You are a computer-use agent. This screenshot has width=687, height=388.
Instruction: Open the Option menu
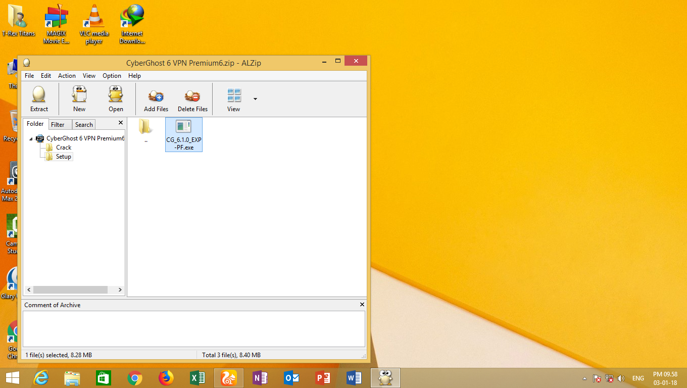click(112, 76)
